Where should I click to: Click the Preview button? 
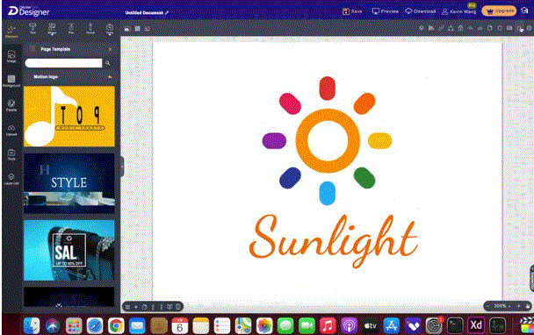[x=386, y=11]
